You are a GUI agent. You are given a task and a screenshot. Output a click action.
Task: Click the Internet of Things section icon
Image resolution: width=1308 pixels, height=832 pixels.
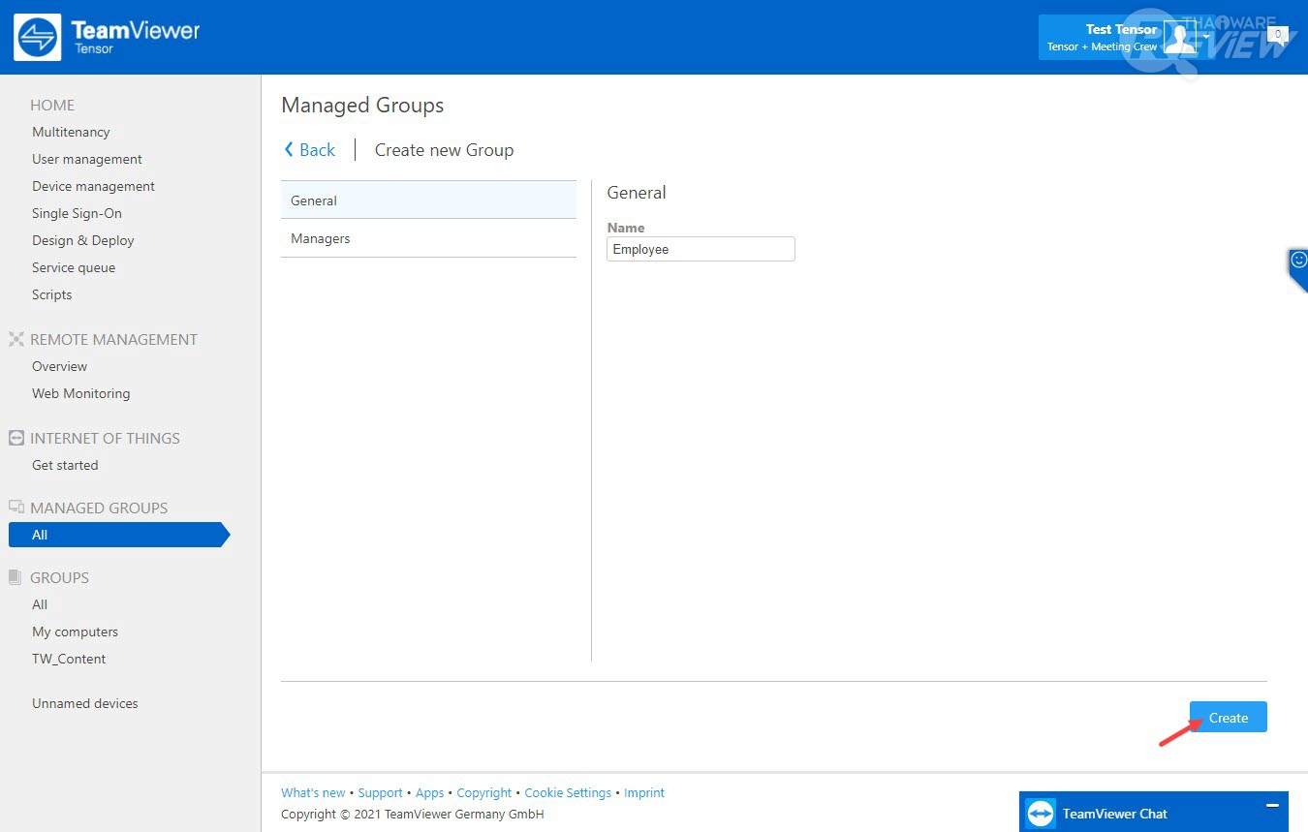click(16, 438)
